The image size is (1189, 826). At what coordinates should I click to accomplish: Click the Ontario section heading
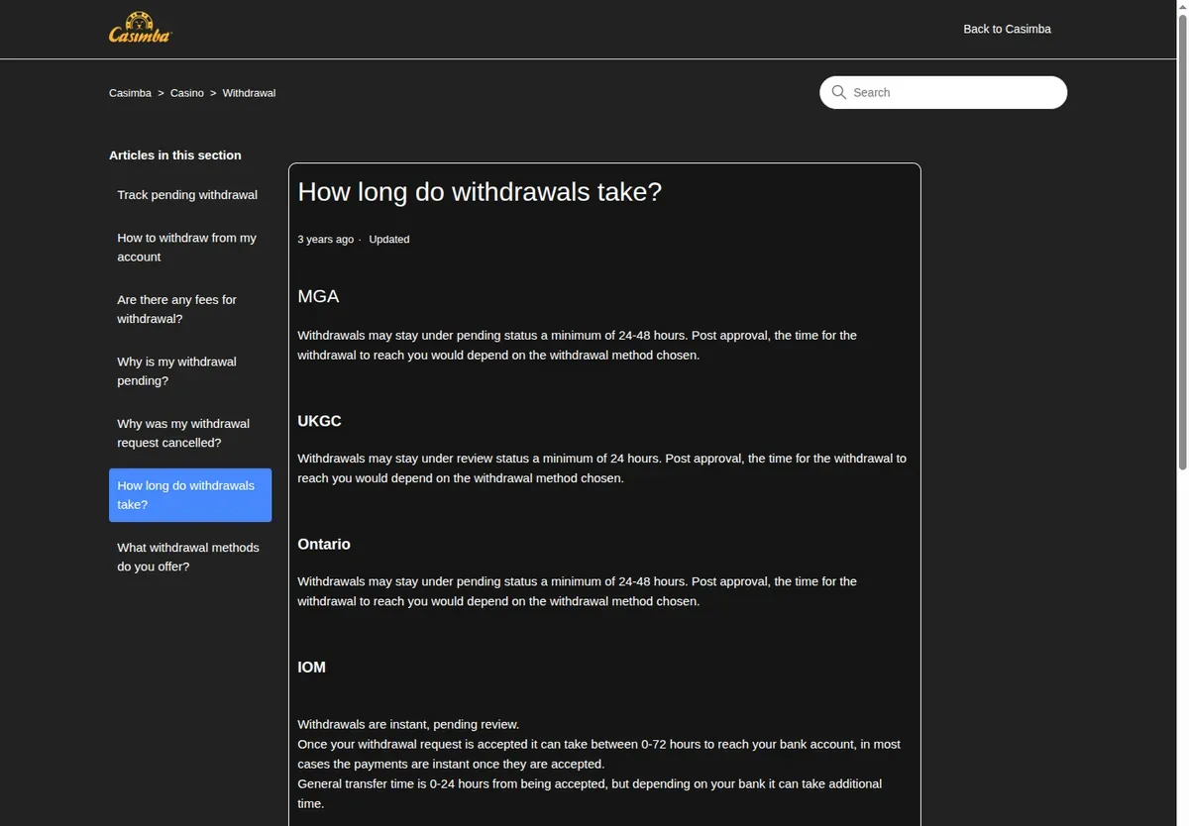(324, 544)
